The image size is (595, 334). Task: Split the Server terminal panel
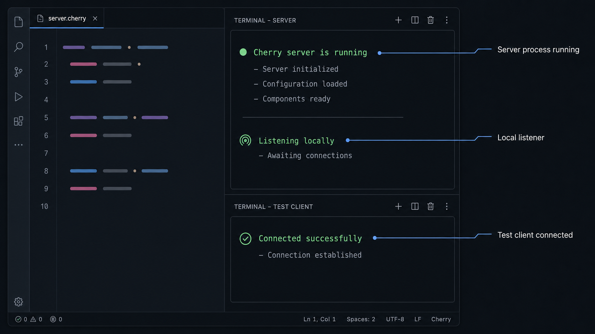(415, 20)
